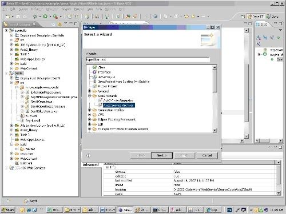Click the last modified date value

pos(194,180)
